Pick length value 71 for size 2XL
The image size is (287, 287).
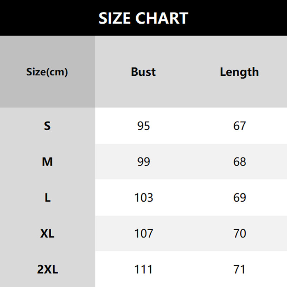[x=239, y=269]
